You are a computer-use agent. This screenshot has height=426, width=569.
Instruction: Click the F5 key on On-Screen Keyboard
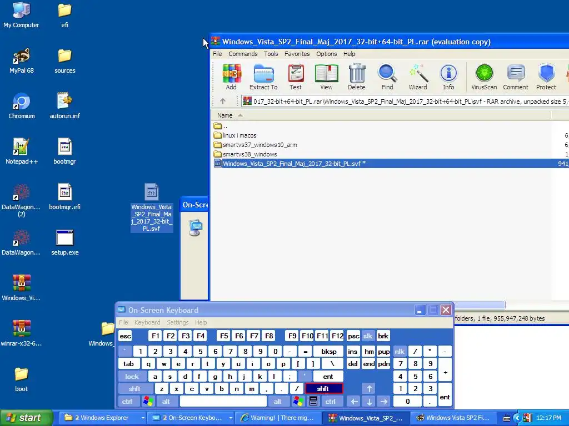pyautogui.click(x=224, y=336)
